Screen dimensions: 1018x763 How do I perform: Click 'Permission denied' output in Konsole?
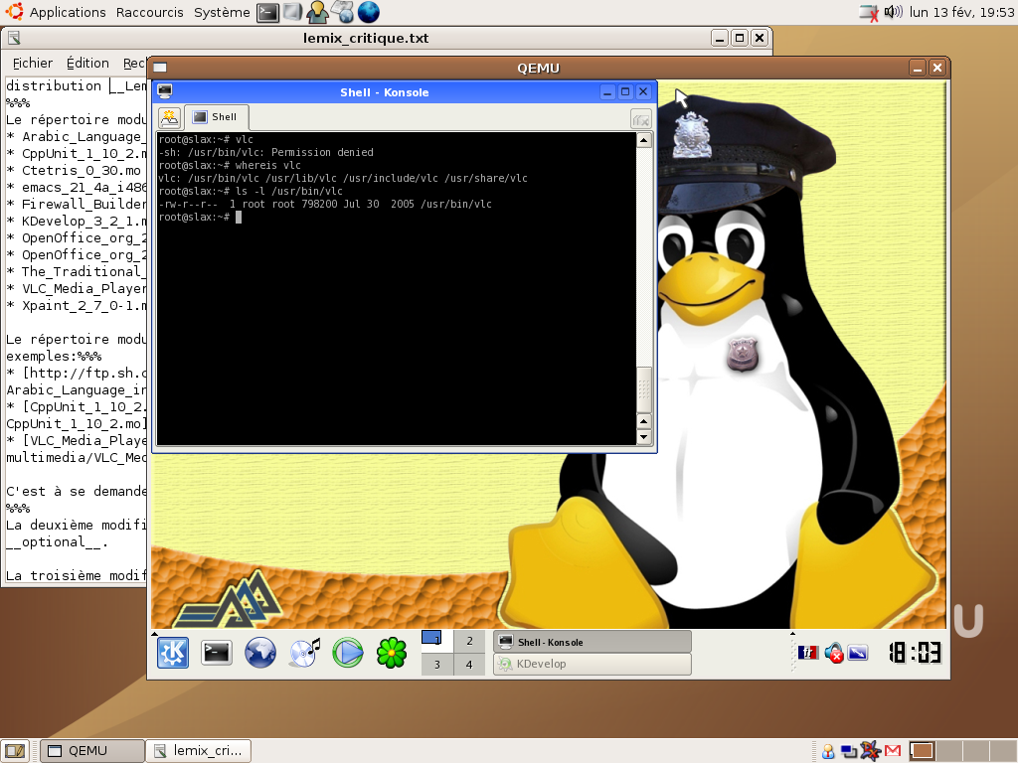(x=322, y=152)
